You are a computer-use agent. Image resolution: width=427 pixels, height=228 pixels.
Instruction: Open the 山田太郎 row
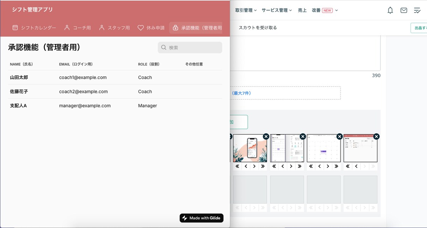click(115, 78)
